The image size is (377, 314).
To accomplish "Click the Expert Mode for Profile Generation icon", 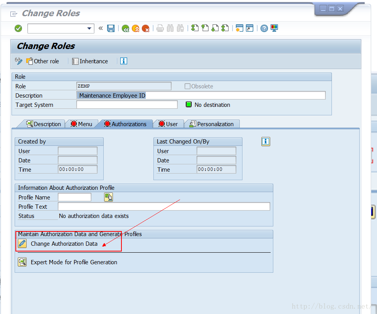I will click(22, 262).
